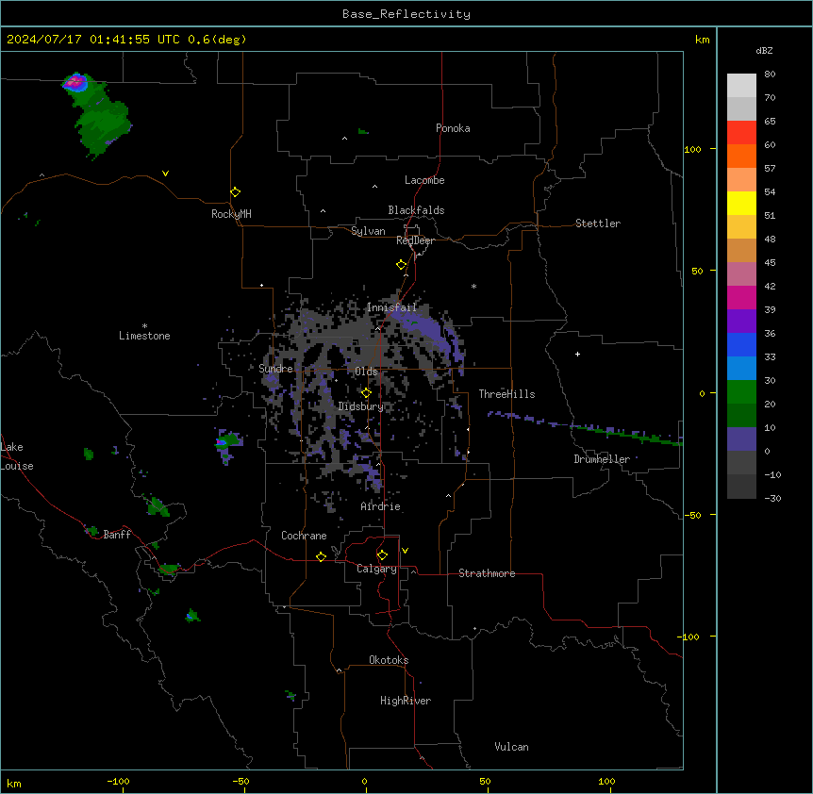Viewport: 813px width, 794px height.
Task: Click the ThreeHills label
Action: pos(506,394)
